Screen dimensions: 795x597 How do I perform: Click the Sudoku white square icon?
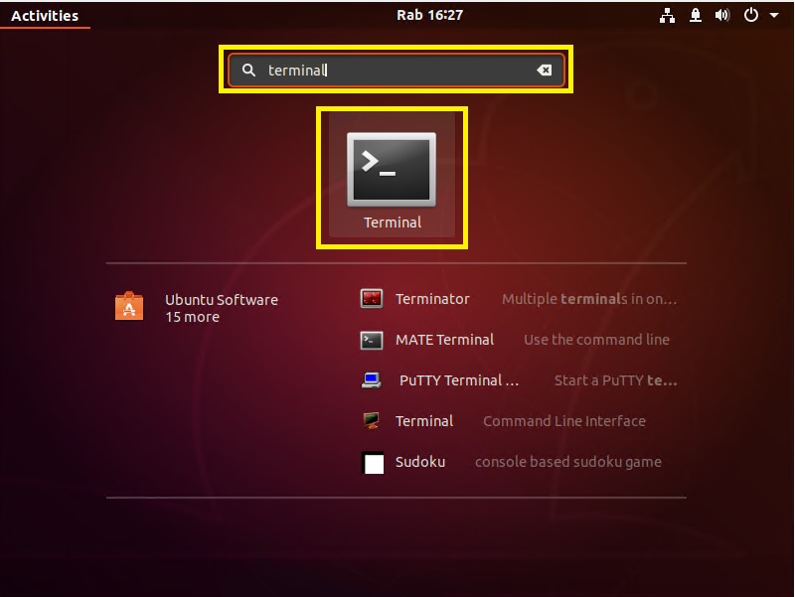tap(373, 463)
